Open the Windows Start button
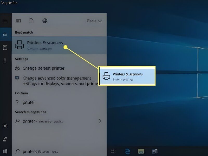Screen dimensions: 208x156 tap(5, 151)
